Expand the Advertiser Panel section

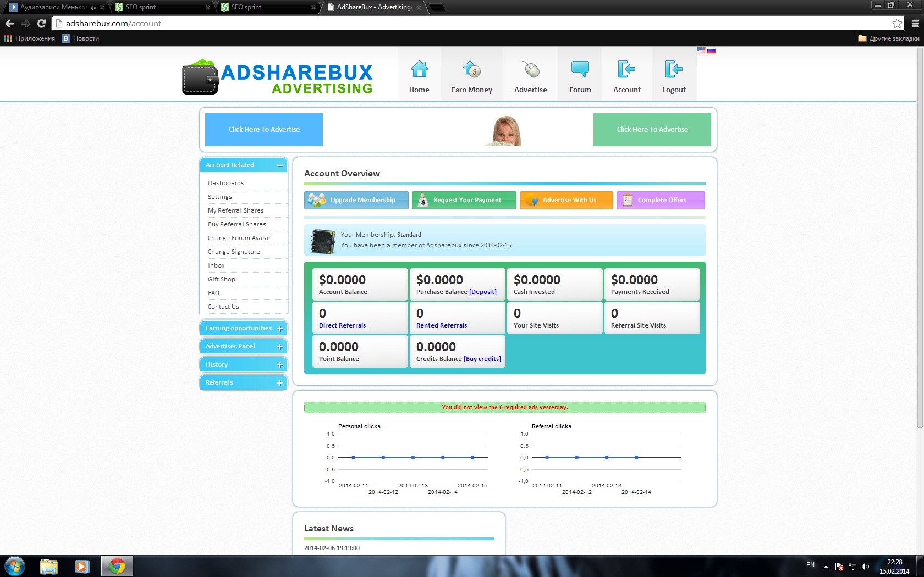click(x=280, y=347)
